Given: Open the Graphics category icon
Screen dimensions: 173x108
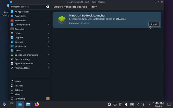Looking at the screenshot, I should [12, 38].
